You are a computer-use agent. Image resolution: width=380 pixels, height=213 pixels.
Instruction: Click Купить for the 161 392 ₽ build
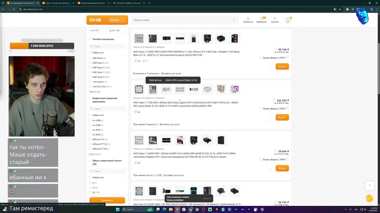coord(282,117)
